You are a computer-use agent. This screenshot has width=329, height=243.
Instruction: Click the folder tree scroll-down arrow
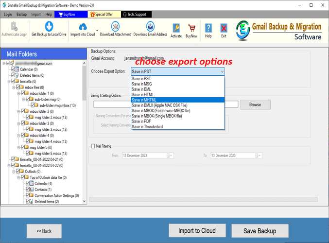pyautogui.click(x=84, y=201)
